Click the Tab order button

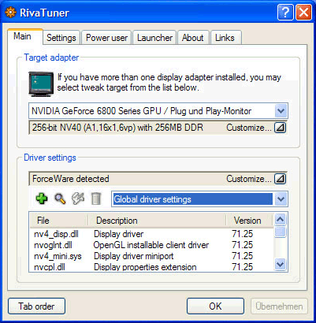[36, 306]
